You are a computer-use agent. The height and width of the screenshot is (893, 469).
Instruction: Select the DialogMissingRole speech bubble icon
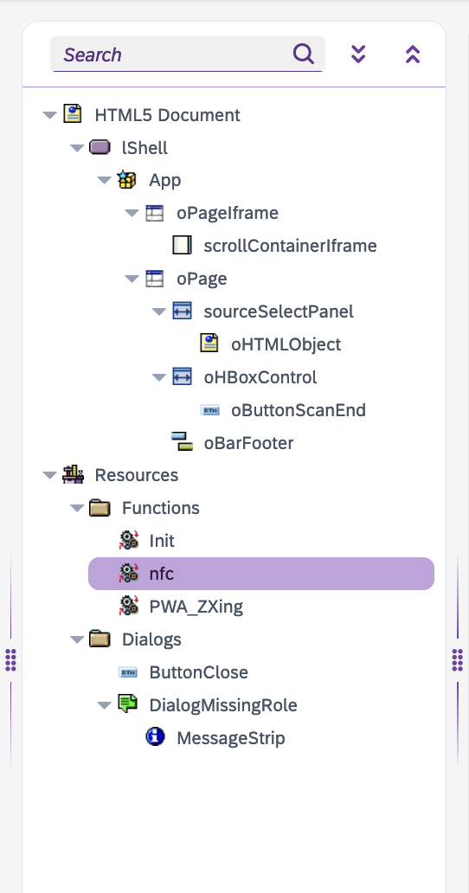coord(127,703)
